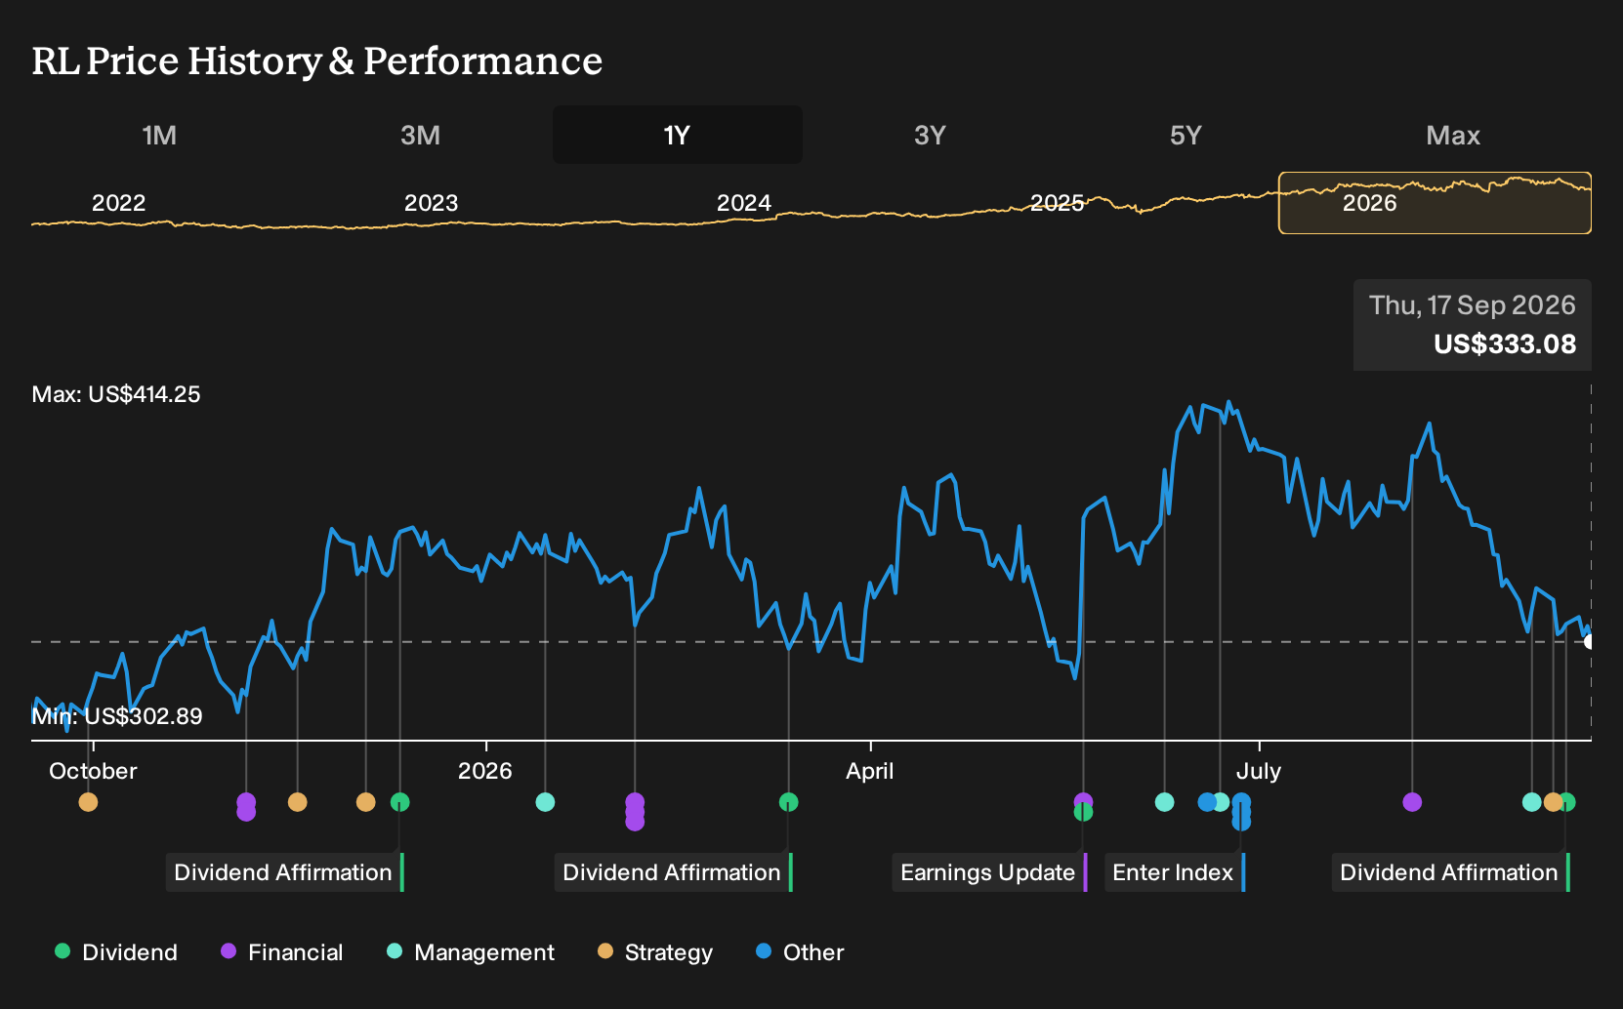The width and height of the screenshot is (1623, 1009).
Task: Switch to the 1M time range tab
Action: point(159,135)
